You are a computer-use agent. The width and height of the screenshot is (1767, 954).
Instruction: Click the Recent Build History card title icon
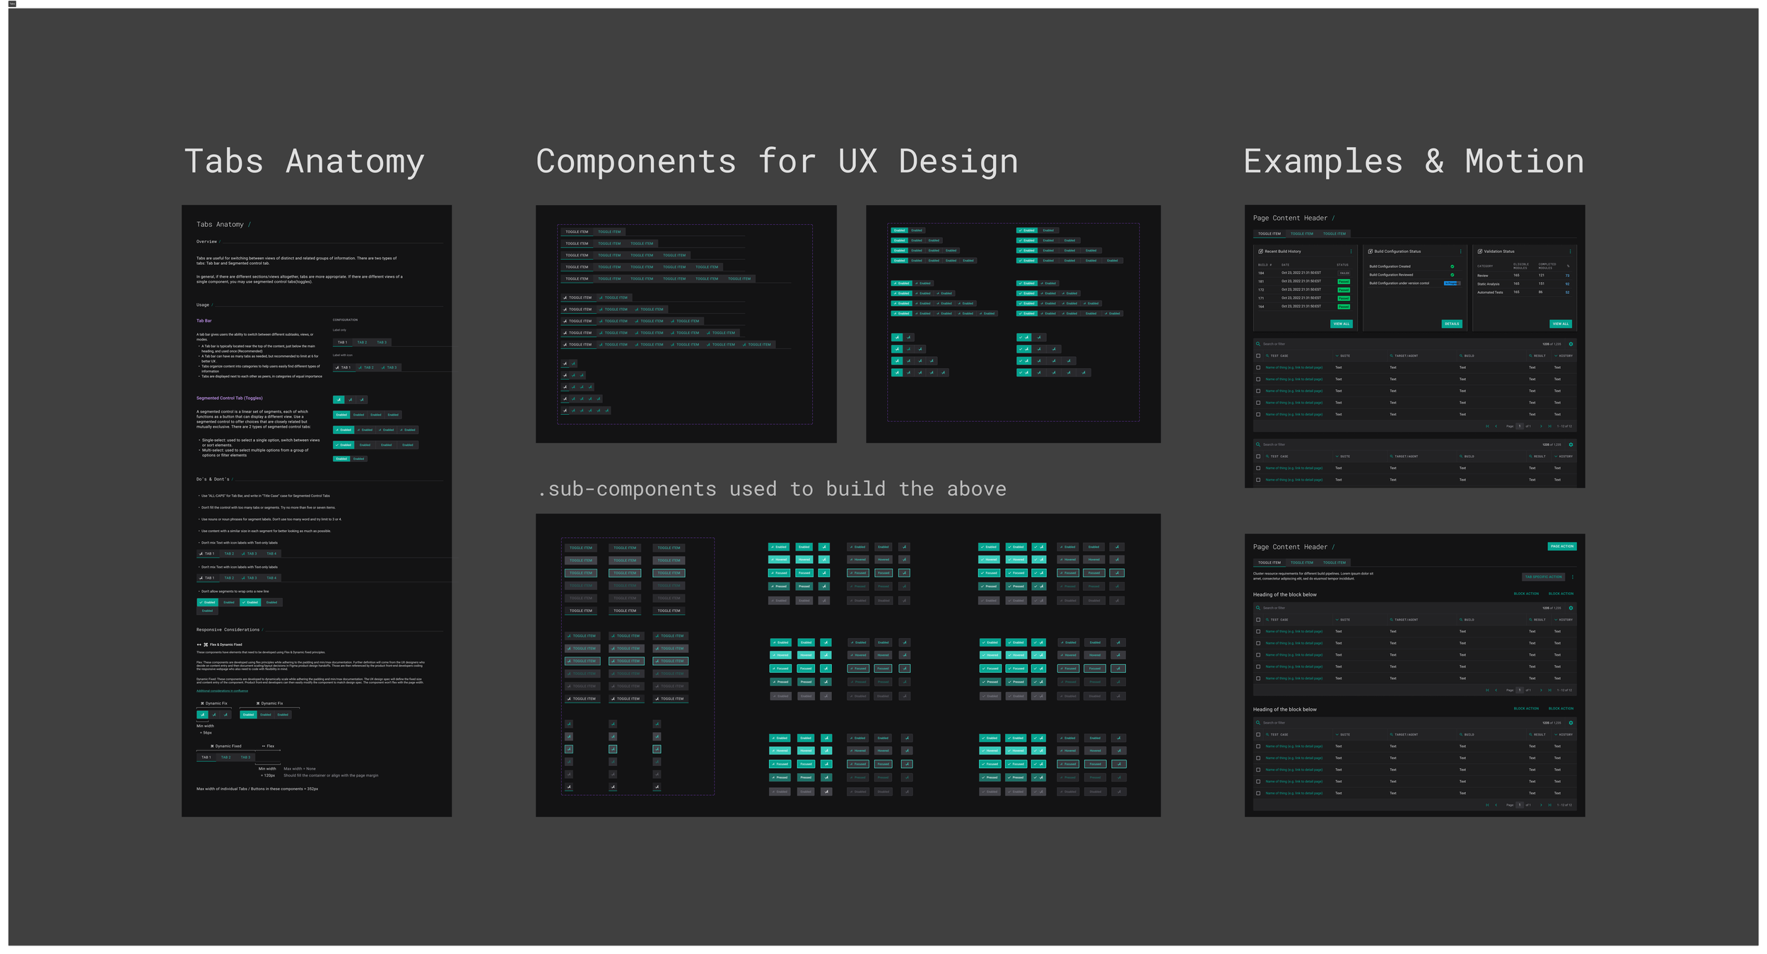[1260, 252]
